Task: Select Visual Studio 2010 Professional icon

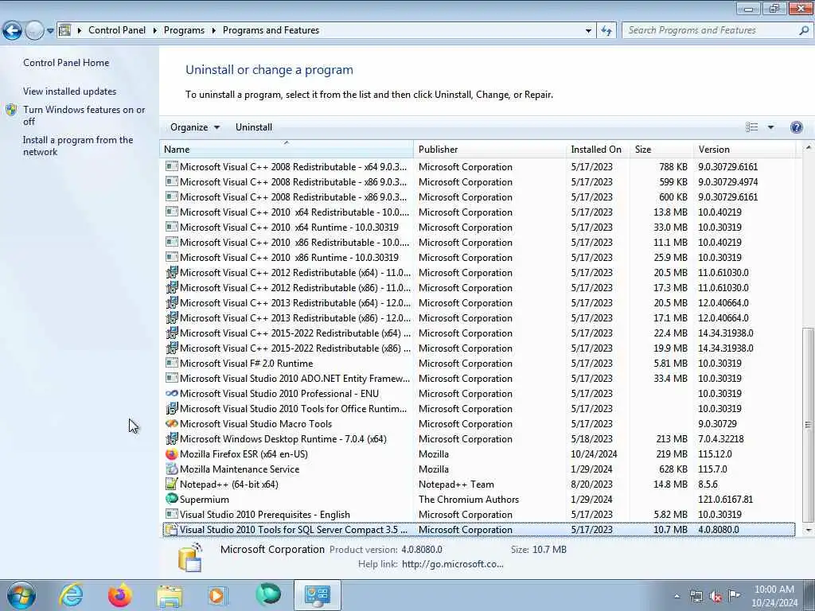Action: [172, 394]
